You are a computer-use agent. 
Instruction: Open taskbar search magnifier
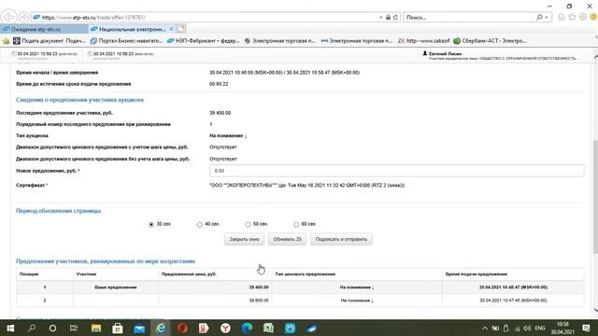[x=32, y=328]
